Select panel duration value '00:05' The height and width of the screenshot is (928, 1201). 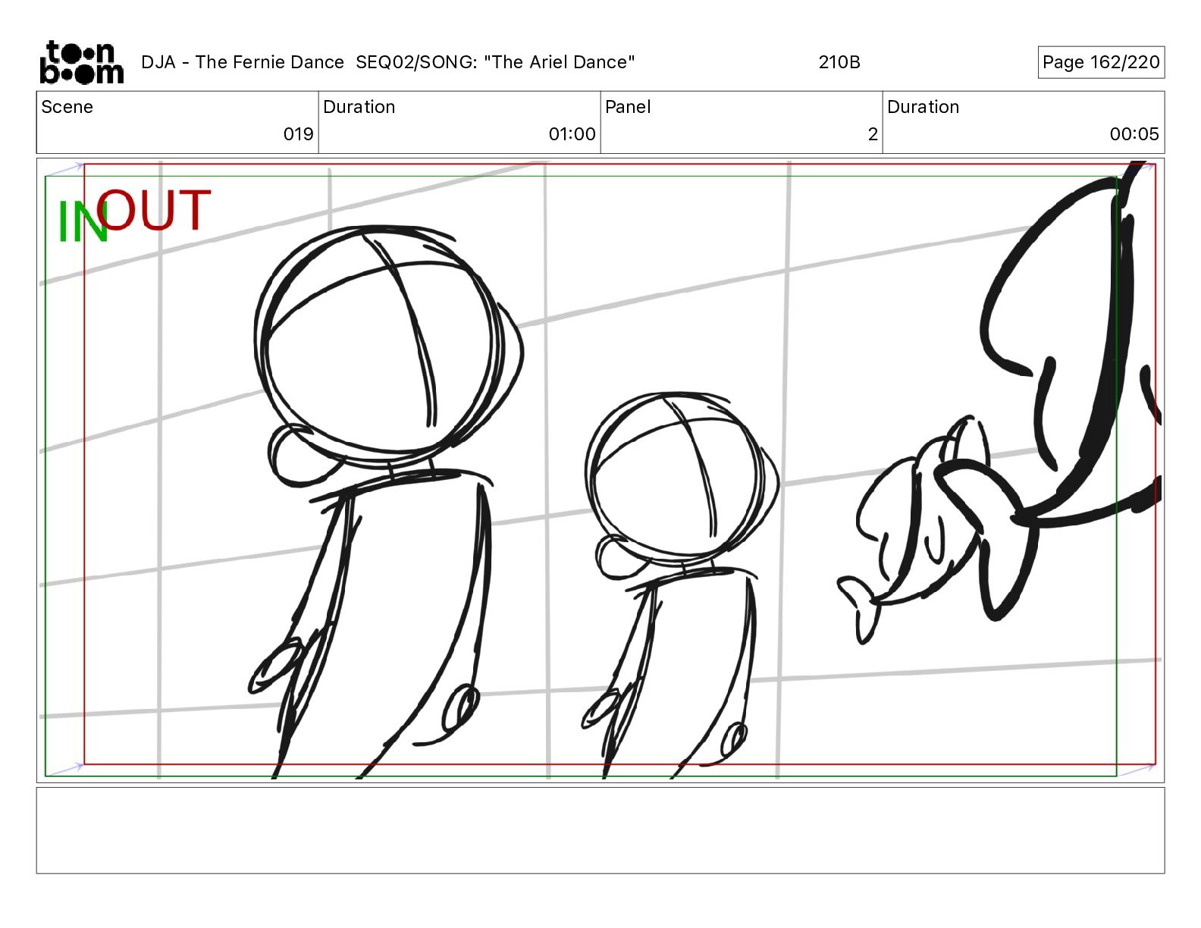(1134, 134)
